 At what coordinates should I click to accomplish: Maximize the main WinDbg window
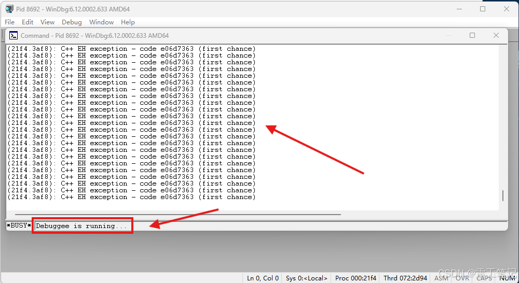point(483,9)
